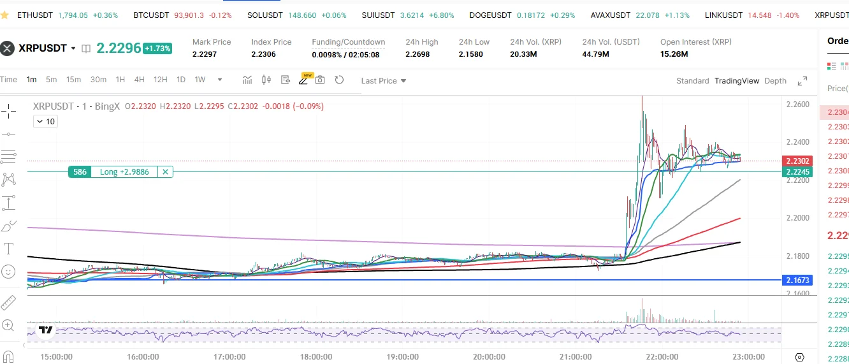Viewport: 849px width, 364px height.
Task: Click the Long +2.9886 position label
Action: coord(124,171)
